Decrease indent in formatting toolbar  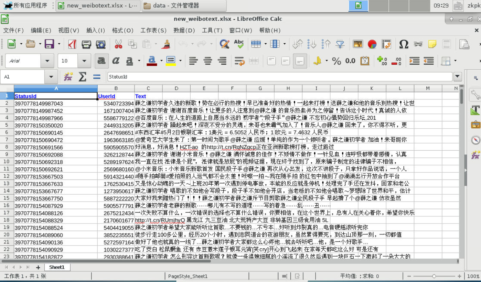pyautogui.click(x=429, y=61)
